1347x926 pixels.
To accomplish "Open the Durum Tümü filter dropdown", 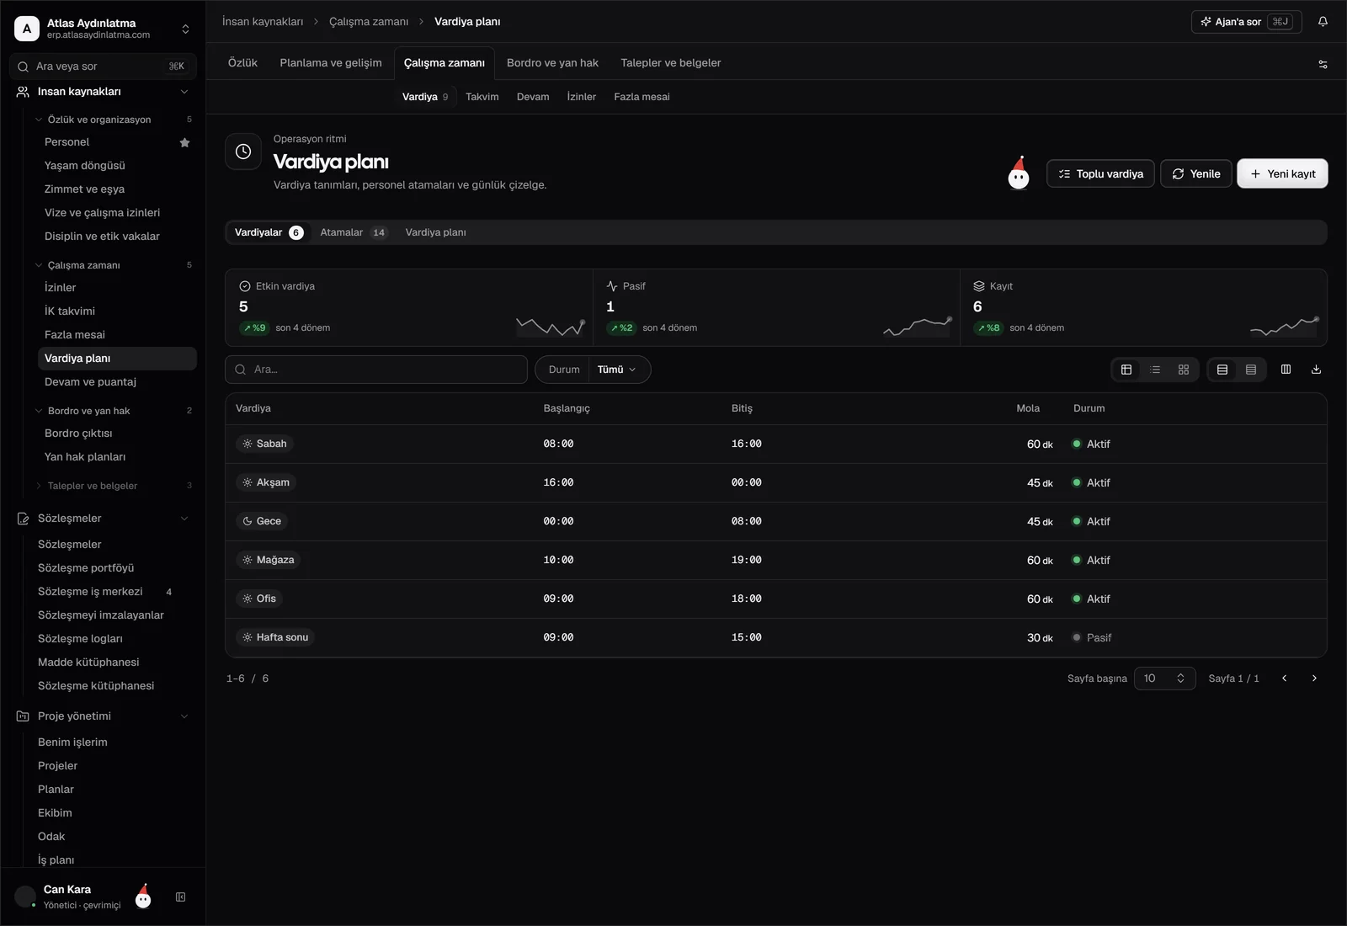I will click(x=593, y=370).
